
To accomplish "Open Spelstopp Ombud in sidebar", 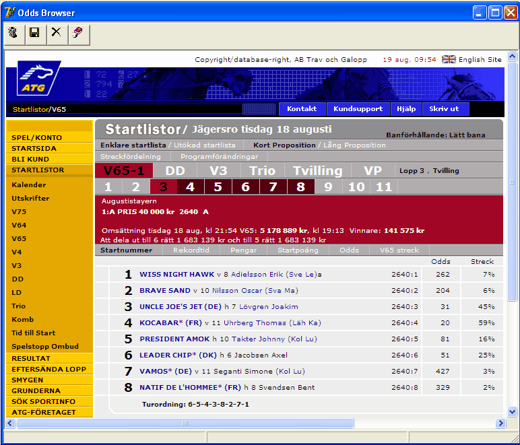I will pyautogui.click(x=45, y=347).
